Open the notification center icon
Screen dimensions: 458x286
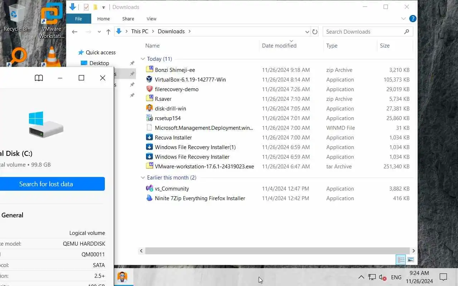pos(443,277)
